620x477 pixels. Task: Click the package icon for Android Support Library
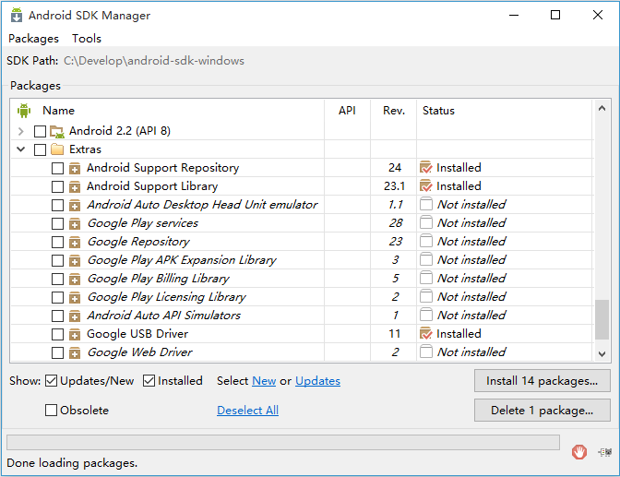pos(75,186)
